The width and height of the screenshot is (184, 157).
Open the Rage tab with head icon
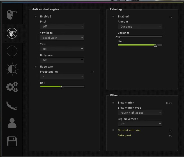[x=12, y=14]
